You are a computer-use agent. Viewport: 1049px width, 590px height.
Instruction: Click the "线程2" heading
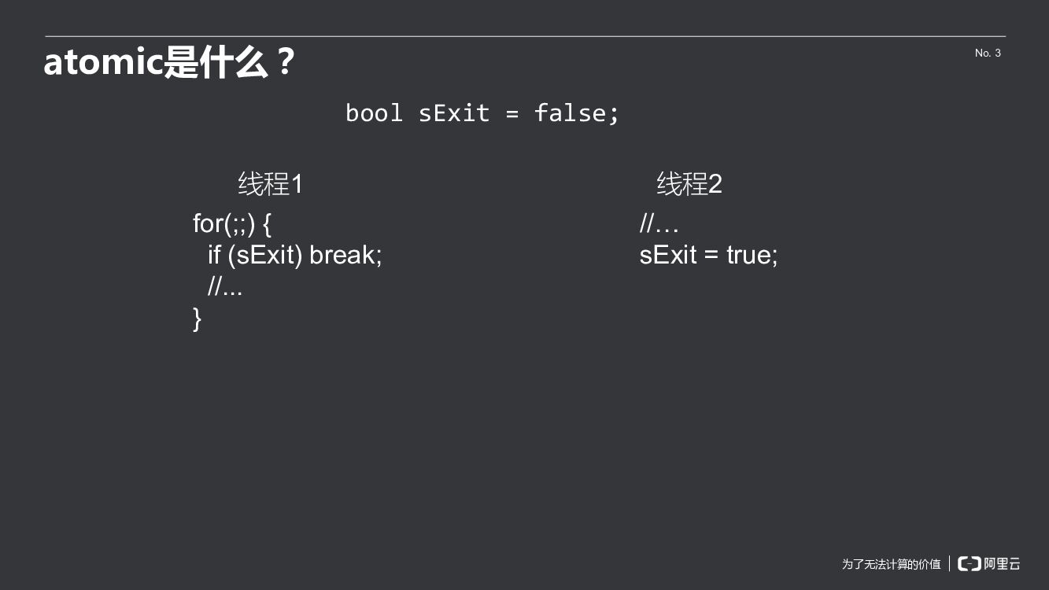(x=689, y=185)
